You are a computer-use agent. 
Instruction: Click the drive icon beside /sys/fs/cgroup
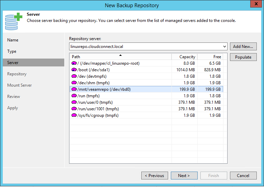coord(74,115)
